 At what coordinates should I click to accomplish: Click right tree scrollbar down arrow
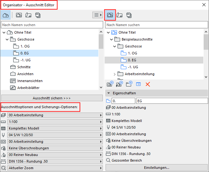pyautogui.click(x=206, y=77)
